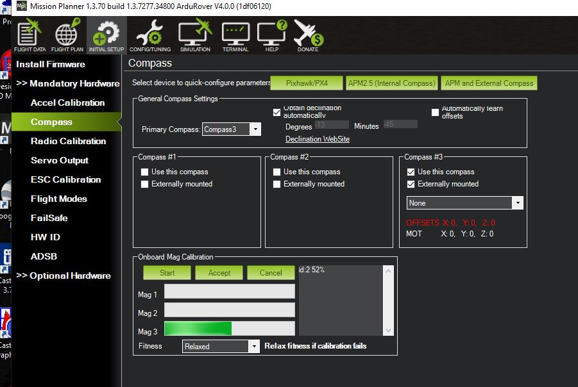The width and height of the screenshot is (578, 387).
Task: Expand Mandatory Hardware section
Action: pyautogui.click(x=68, y=83)
